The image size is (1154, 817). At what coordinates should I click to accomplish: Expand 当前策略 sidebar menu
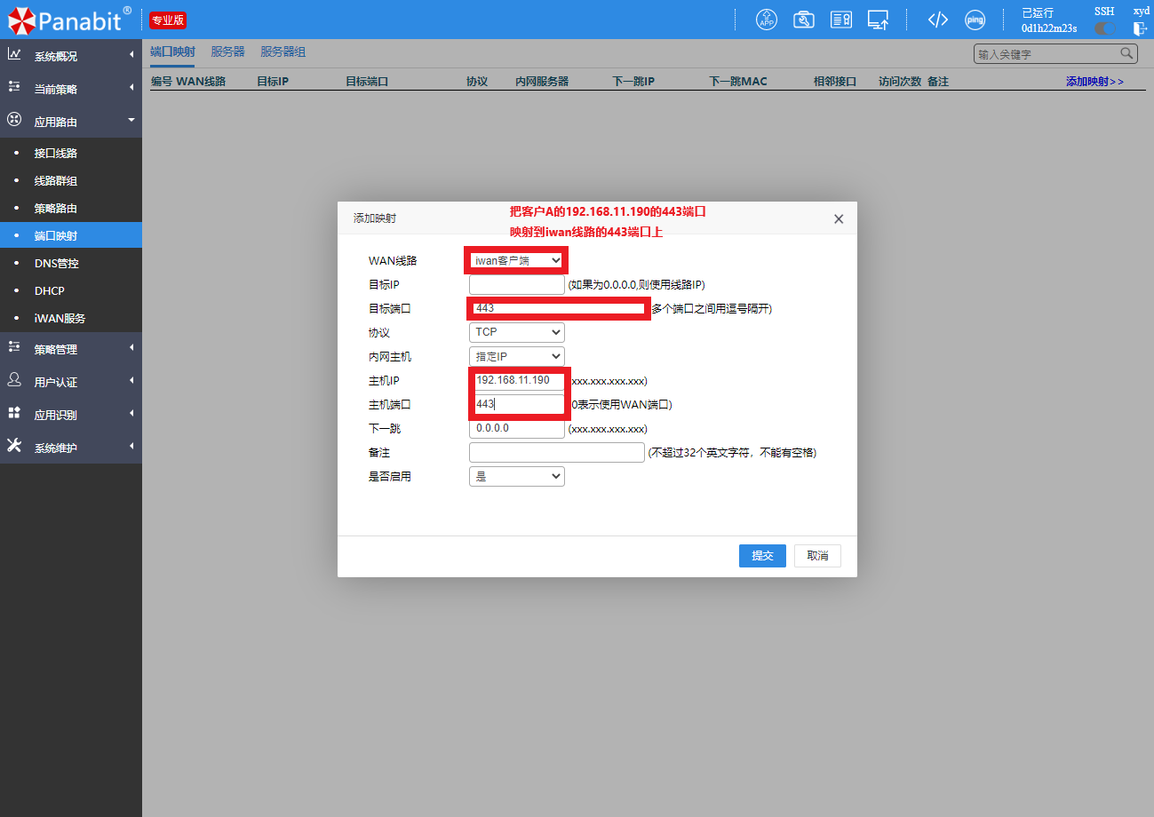click(71, 89)
